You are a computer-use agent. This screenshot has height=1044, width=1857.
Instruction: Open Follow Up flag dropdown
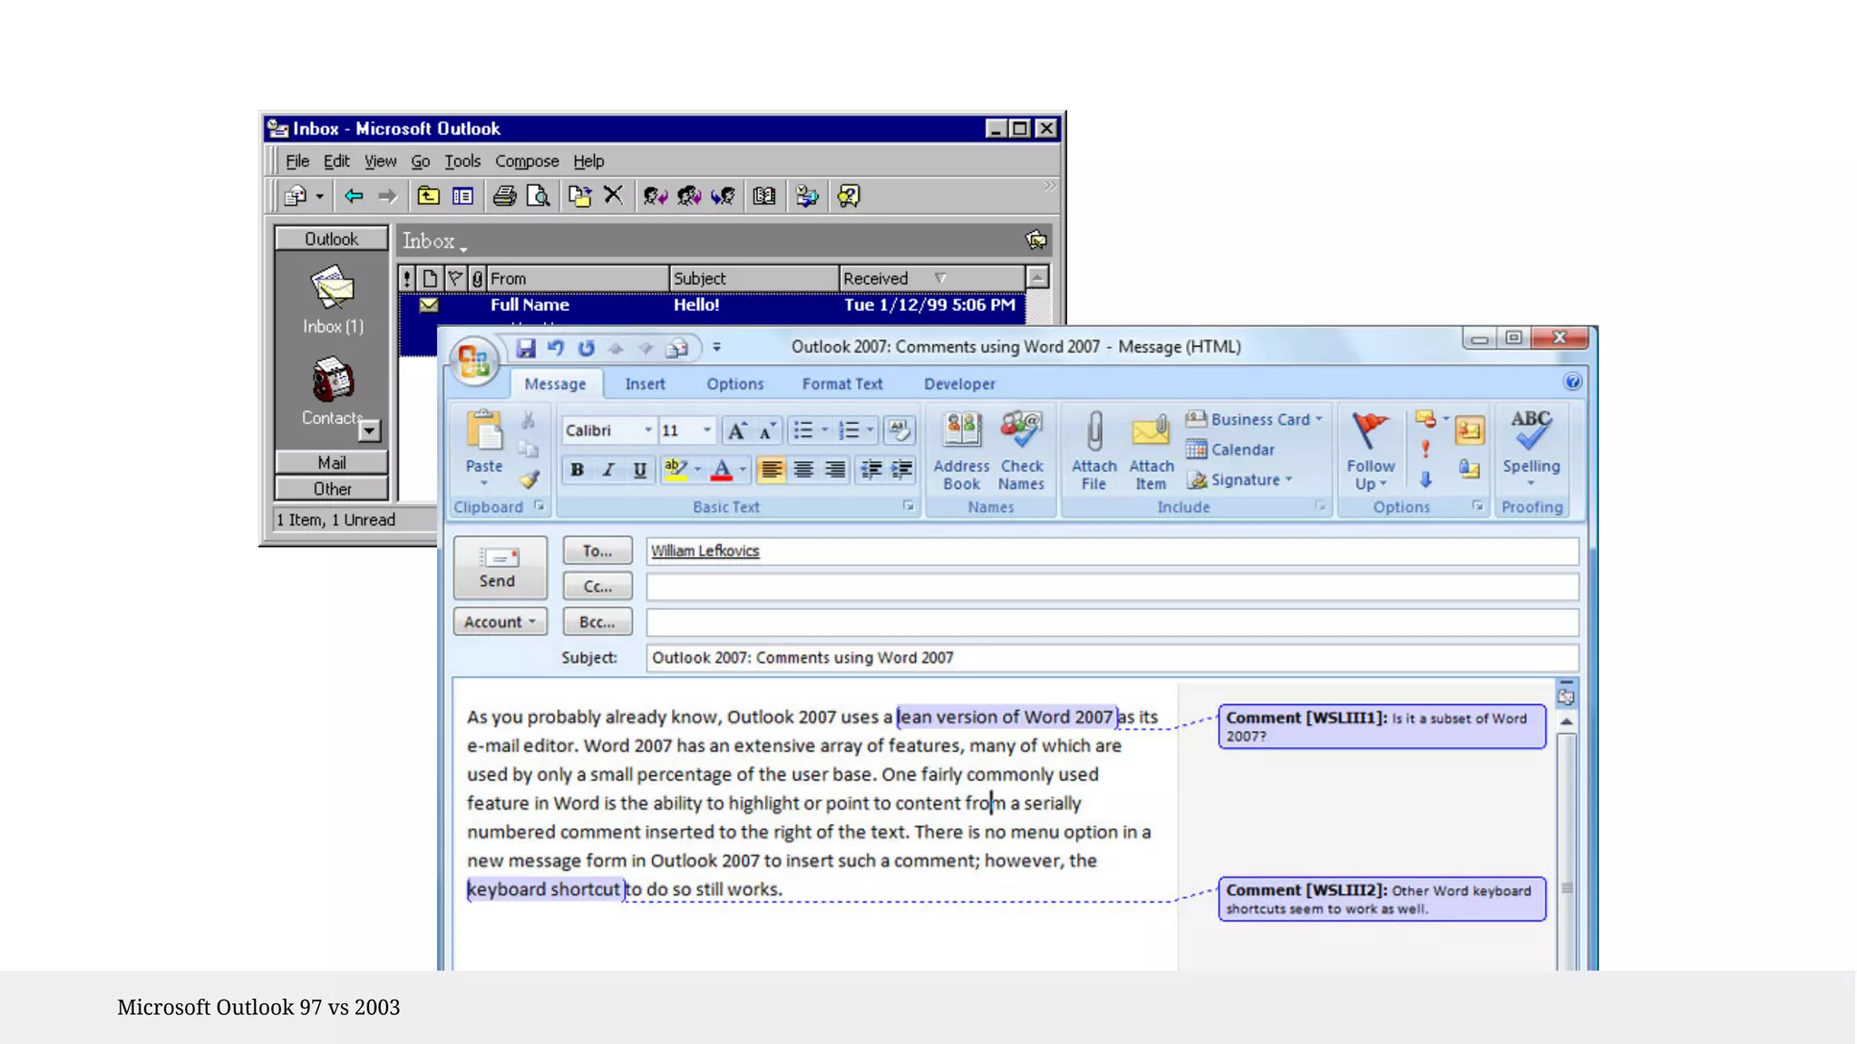(1370, 451)
